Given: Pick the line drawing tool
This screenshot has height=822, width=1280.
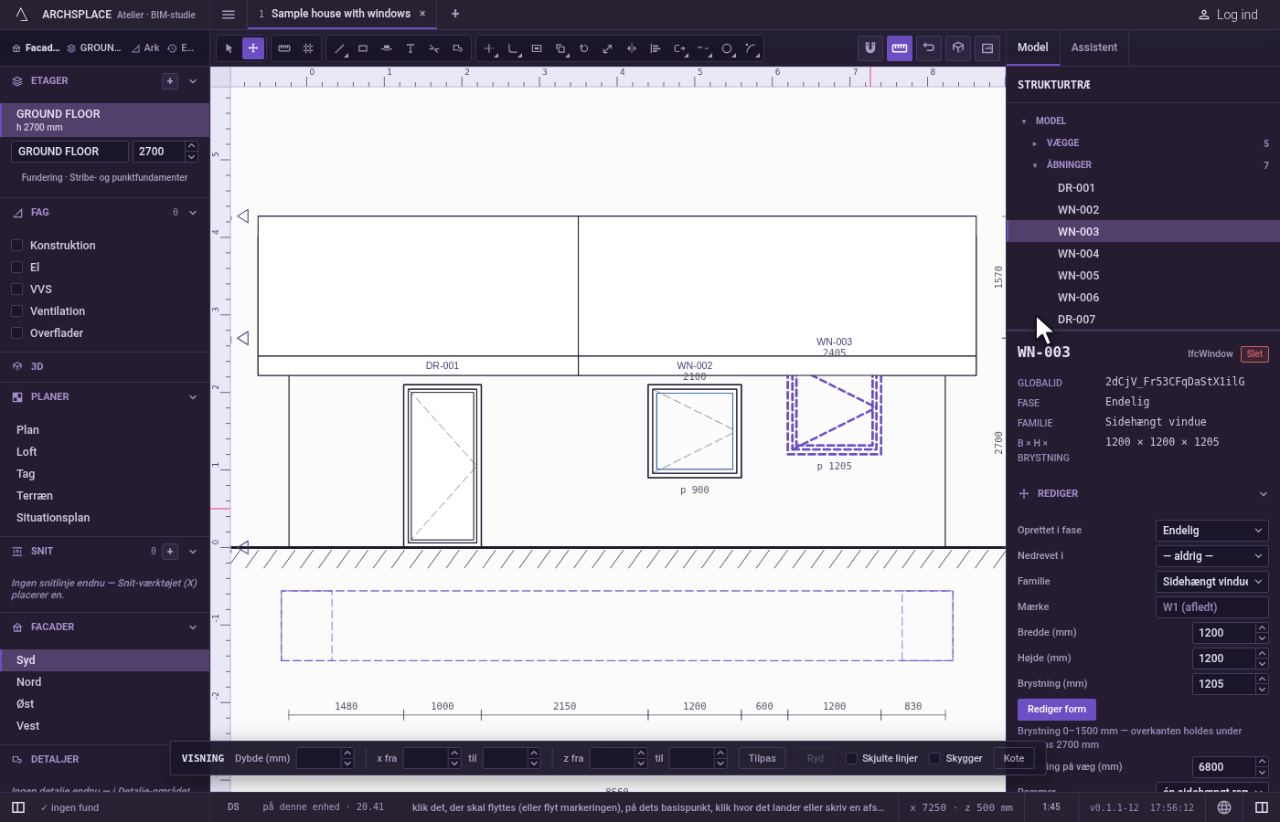Looking at the screenshot, I should (339, 48).
